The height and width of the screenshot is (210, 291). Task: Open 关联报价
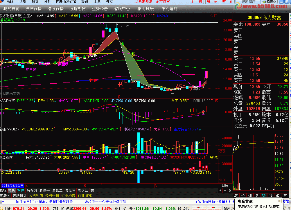[x=19, y=195]
